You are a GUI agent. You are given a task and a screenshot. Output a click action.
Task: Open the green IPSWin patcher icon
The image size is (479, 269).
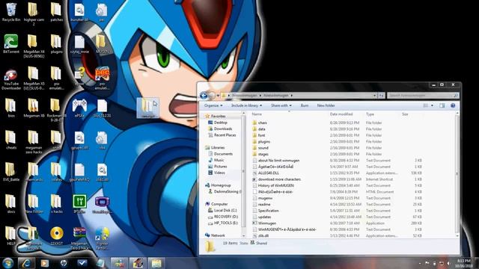click(79, 204)
